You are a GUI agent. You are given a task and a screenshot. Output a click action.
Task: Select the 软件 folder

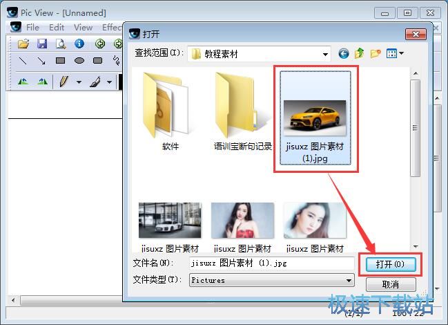(170, 111)
